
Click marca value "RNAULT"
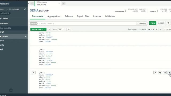pos(49,37)
